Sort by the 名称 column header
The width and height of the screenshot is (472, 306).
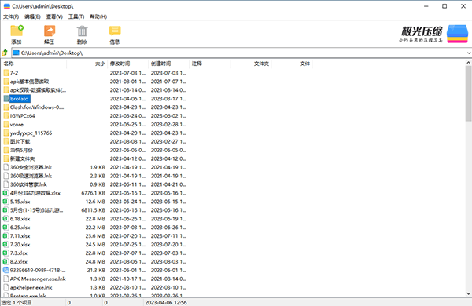point(34,64)
